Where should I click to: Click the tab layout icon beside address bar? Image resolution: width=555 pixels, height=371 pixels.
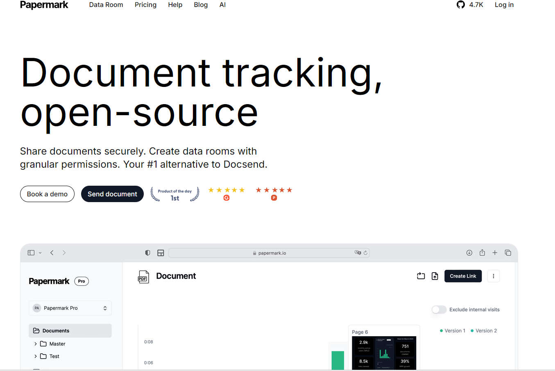pyautogui.click(x=161, y=253)
